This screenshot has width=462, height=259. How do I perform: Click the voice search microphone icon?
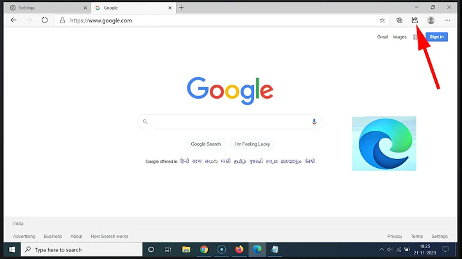point(314,122)
